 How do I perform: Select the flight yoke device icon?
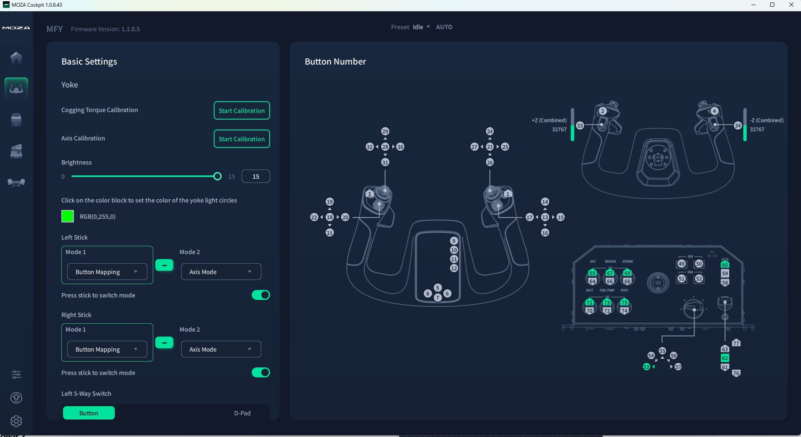(16, 89)
